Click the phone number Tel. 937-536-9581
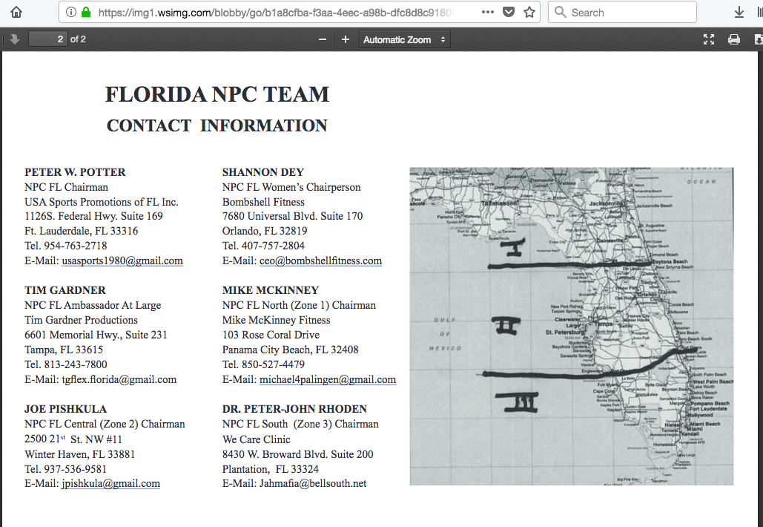The image size is (763, 527). pos(65,469)
